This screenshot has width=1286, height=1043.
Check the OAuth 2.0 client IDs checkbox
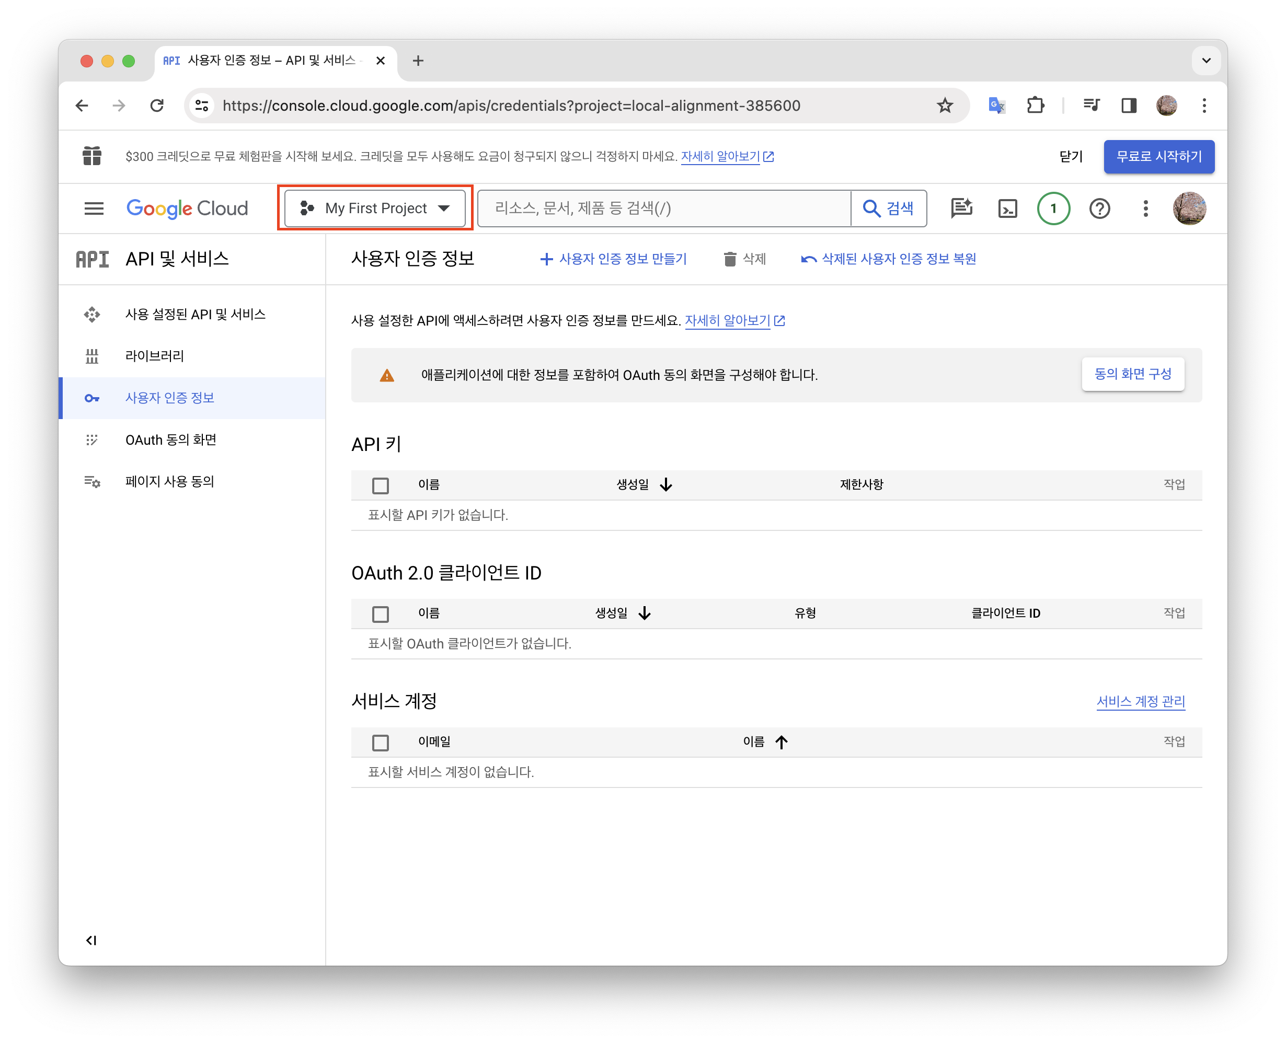tap(381, 613)
